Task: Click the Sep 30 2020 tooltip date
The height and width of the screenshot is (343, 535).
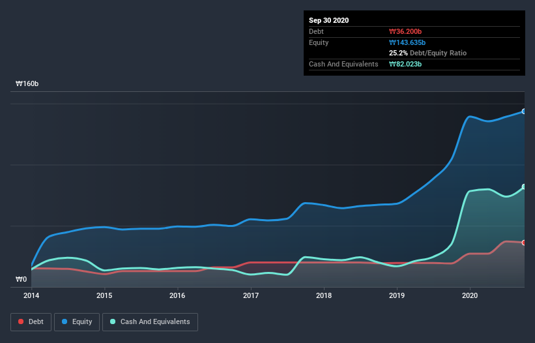Action: pyautogui.click(x=328, y=20)
